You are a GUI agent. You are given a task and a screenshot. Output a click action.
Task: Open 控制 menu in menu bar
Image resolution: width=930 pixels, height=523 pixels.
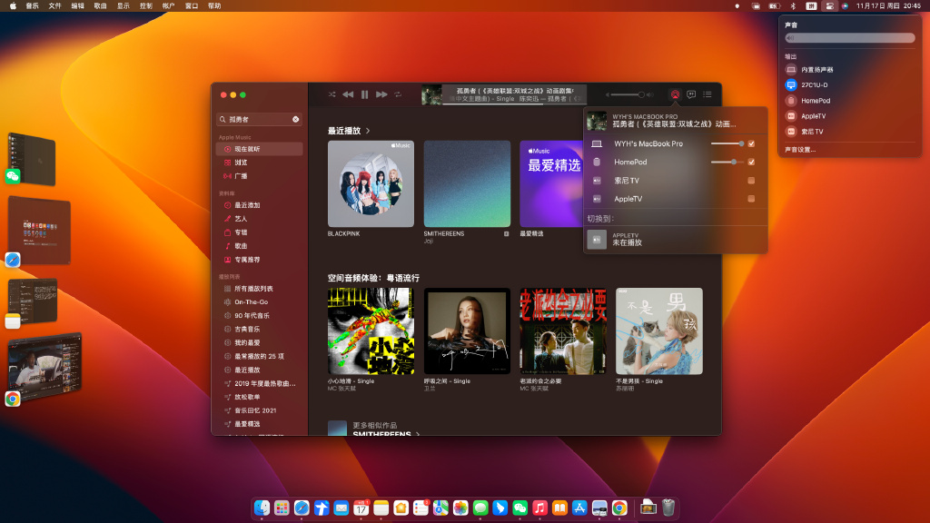(146, 6)
